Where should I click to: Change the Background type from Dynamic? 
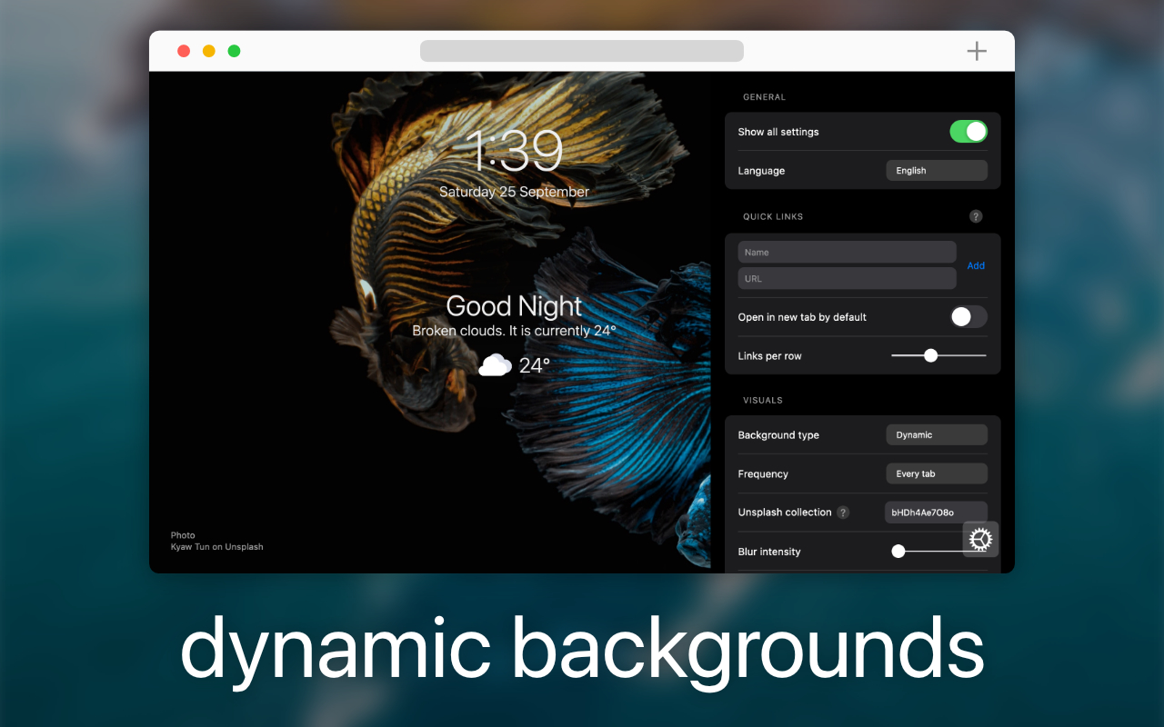pos(937,434)
